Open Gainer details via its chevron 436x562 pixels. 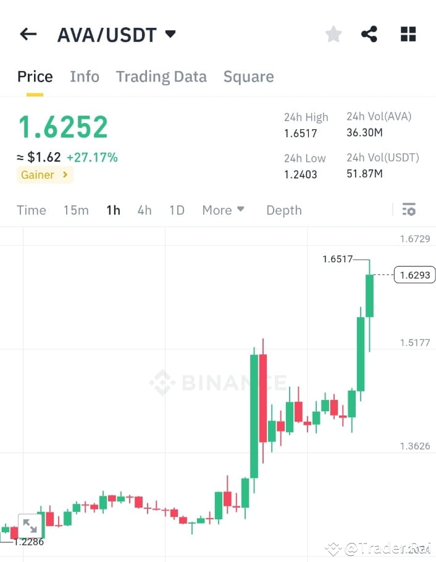coord(65,174)
